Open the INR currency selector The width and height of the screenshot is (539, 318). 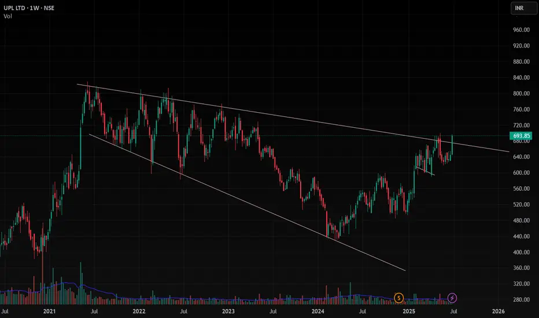[x=523, y=8]
